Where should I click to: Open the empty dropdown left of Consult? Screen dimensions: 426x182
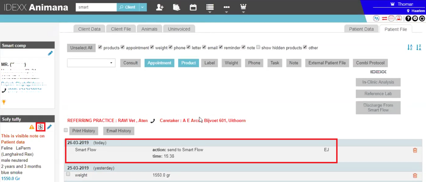[91, 63]
